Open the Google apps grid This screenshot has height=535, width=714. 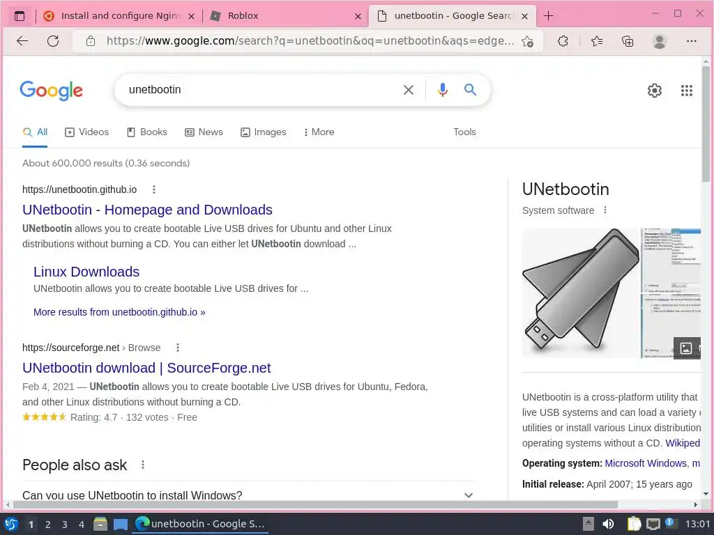coord(687,91)
